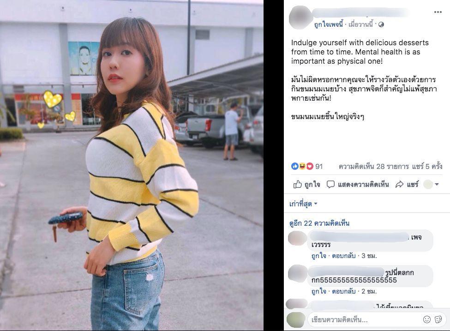Open the sticker picker in comment box
Viewport: 450px width, 331px height.
438,319
